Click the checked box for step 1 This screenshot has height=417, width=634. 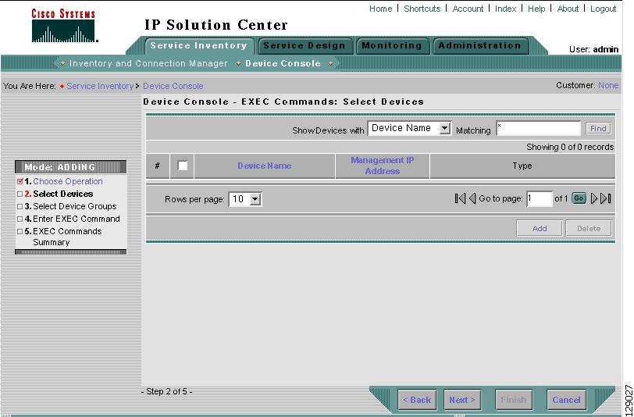click(x=20, y=181)
